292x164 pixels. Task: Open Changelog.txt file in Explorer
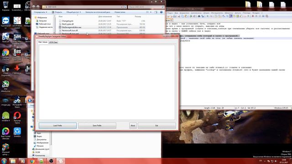[68, 21]
